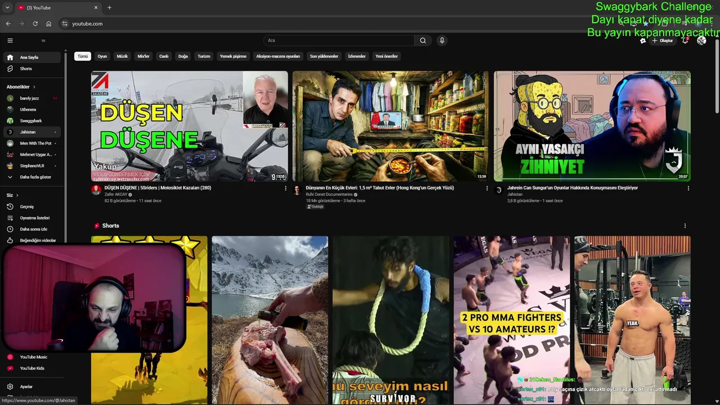Expand the Siz section chevron
The height and width of the screenshot is (405, 720).
pyautogui.click(x=17, y=195)
